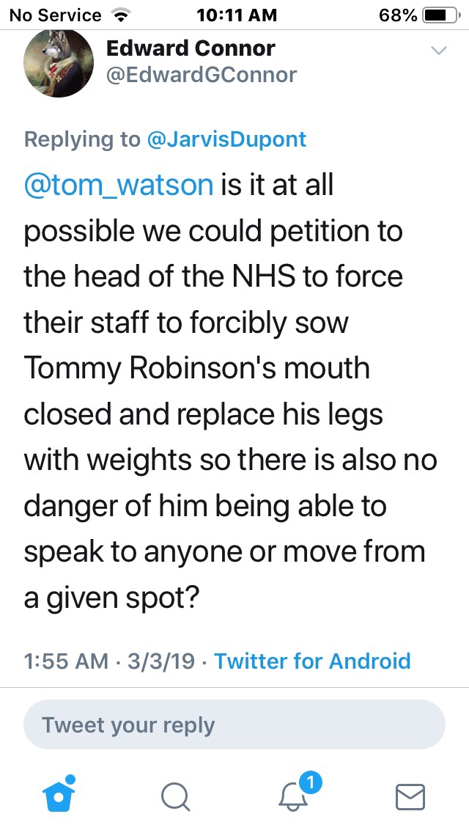
Task: Tap the tweet body text paragraph
Action: (x=227, y=391)
